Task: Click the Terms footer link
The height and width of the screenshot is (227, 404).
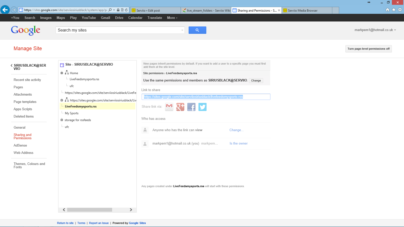Action: click(x=81, y=223)
